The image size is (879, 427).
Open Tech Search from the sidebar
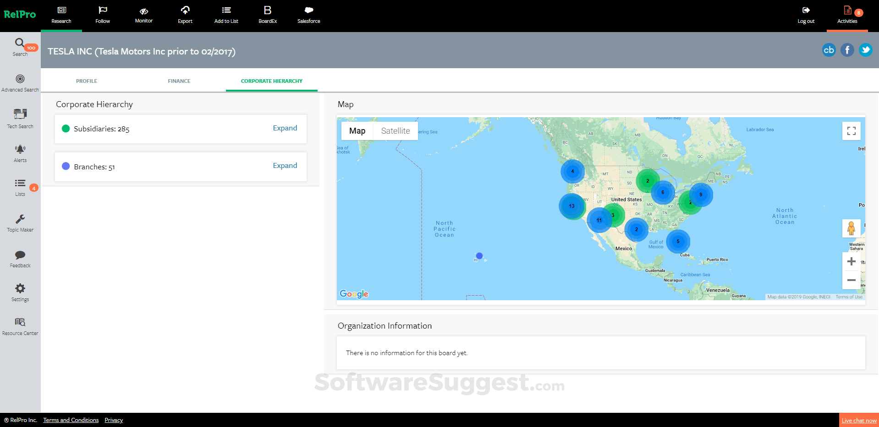pyautogui.click(x=20, y=119)
